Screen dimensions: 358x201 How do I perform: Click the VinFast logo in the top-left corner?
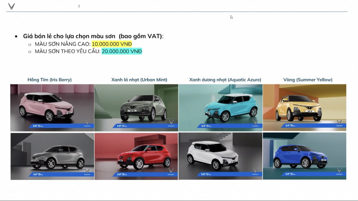(x=11, y=6)
